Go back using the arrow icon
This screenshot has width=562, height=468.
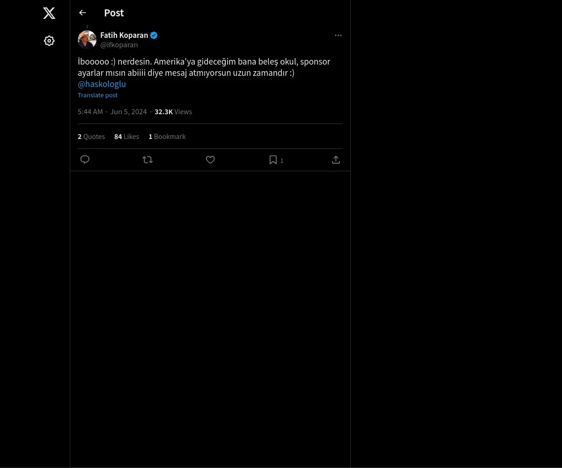click(83, 13)
